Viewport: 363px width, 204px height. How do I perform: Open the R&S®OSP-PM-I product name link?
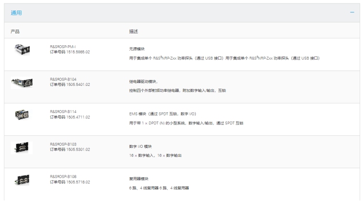click(63, 46)
